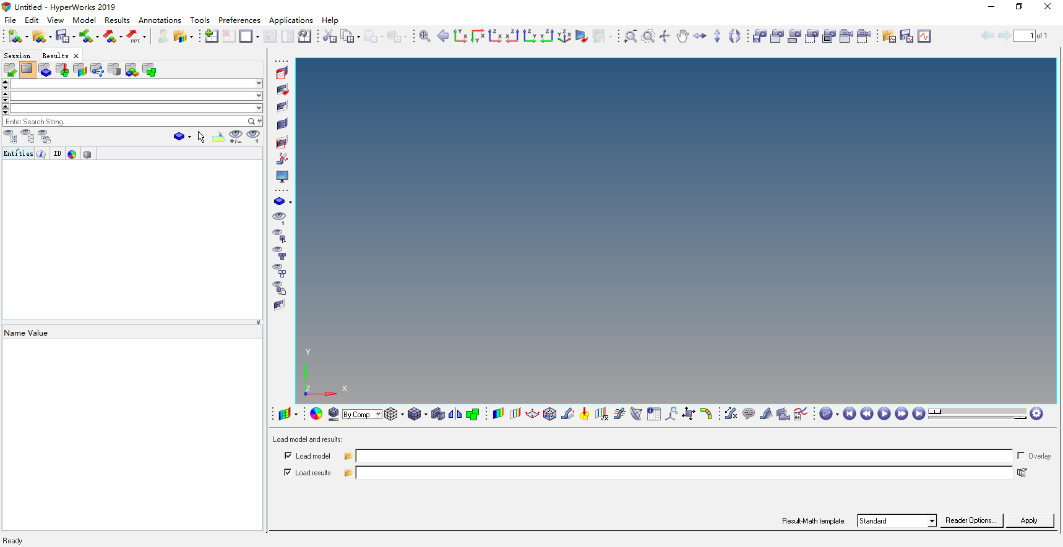Viewport: 1063px width, 547px height.
Task: Uncheck the Load results checkbox
Action: [288, 472]
